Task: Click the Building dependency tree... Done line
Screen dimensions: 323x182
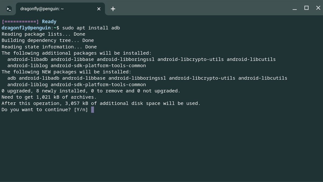Action: point(48,40)
